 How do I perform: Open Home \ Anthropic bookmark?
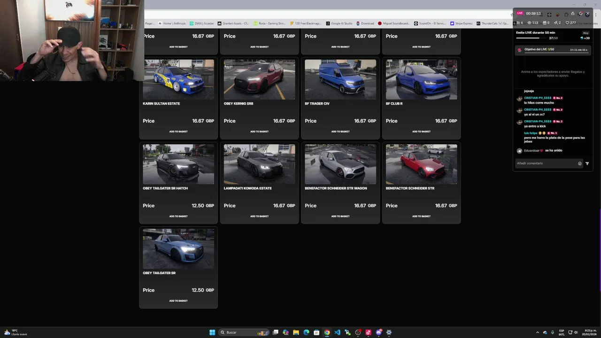click(x=172, y=23)
